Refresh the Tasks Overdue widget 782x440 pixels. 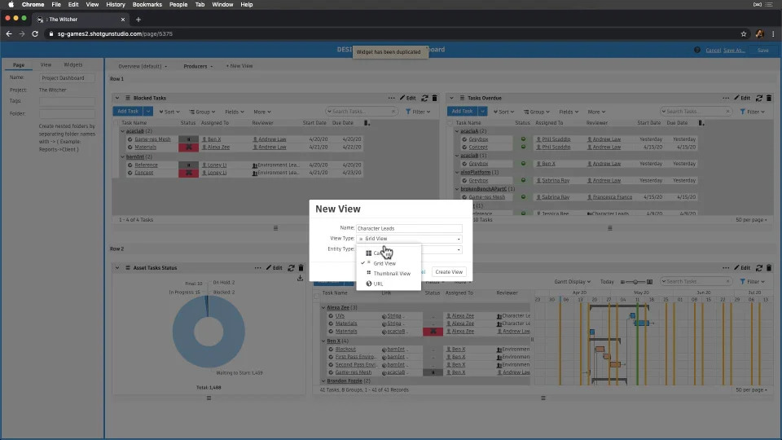(x=758, y=99)
